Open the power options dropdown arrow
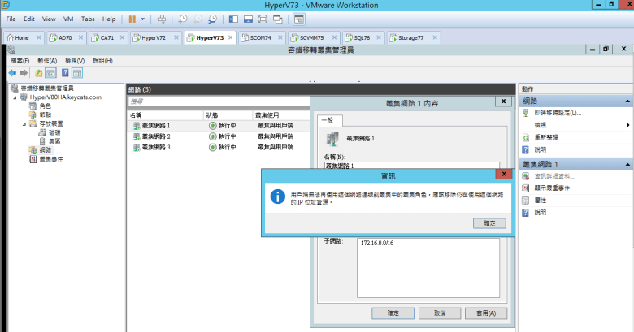This screenshot has height=332, width=634. pyautogui.click(x=143, y=18)
